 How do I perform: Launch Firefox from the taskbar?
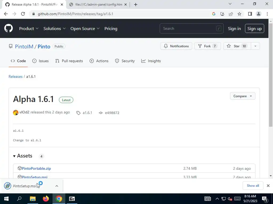click(x=46, y=199)
